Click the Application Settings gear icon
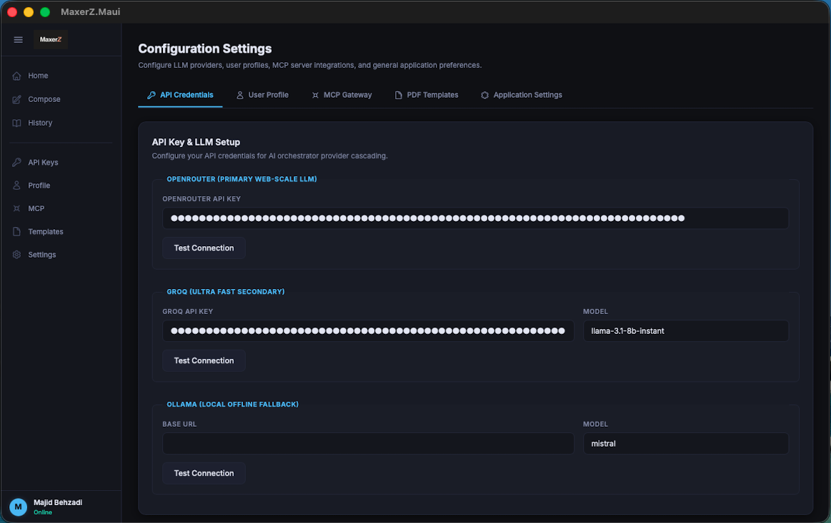The width and height of the screenshot is (831, 523). [x=485, y=96]
